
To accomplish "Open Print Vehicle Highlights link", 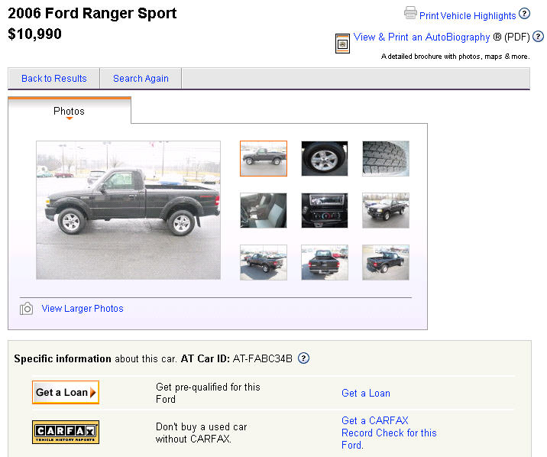I will click(468, 16).
